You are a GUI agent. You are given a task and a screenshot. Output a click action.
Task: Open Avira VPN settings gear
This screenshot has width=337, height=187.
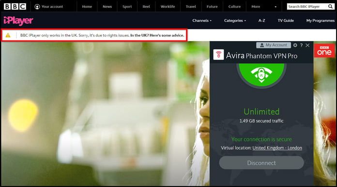click(x=295, y=45)
